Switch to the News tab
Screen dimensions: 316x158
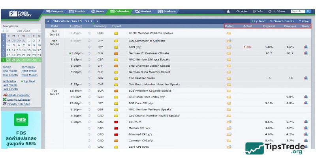[x=98, y=11]
